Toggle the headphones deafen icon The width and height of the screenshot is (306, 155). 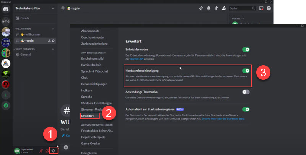pyautogui.click(x=47, y=151)
